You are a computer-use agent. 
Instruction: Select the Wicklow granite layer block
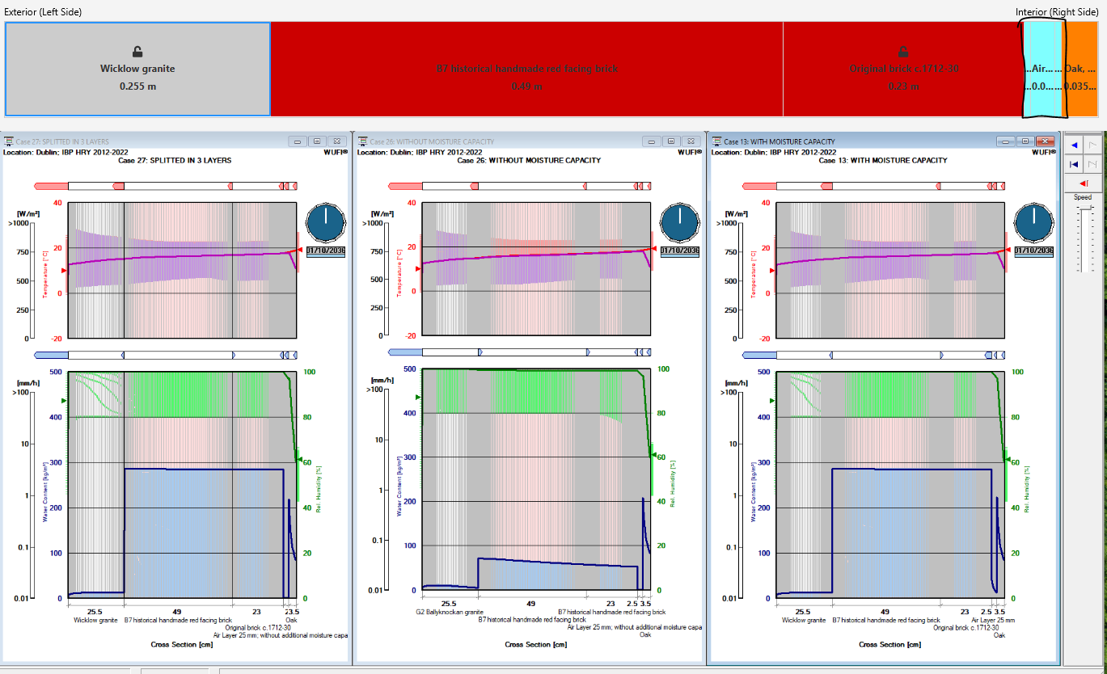(137, 70)
